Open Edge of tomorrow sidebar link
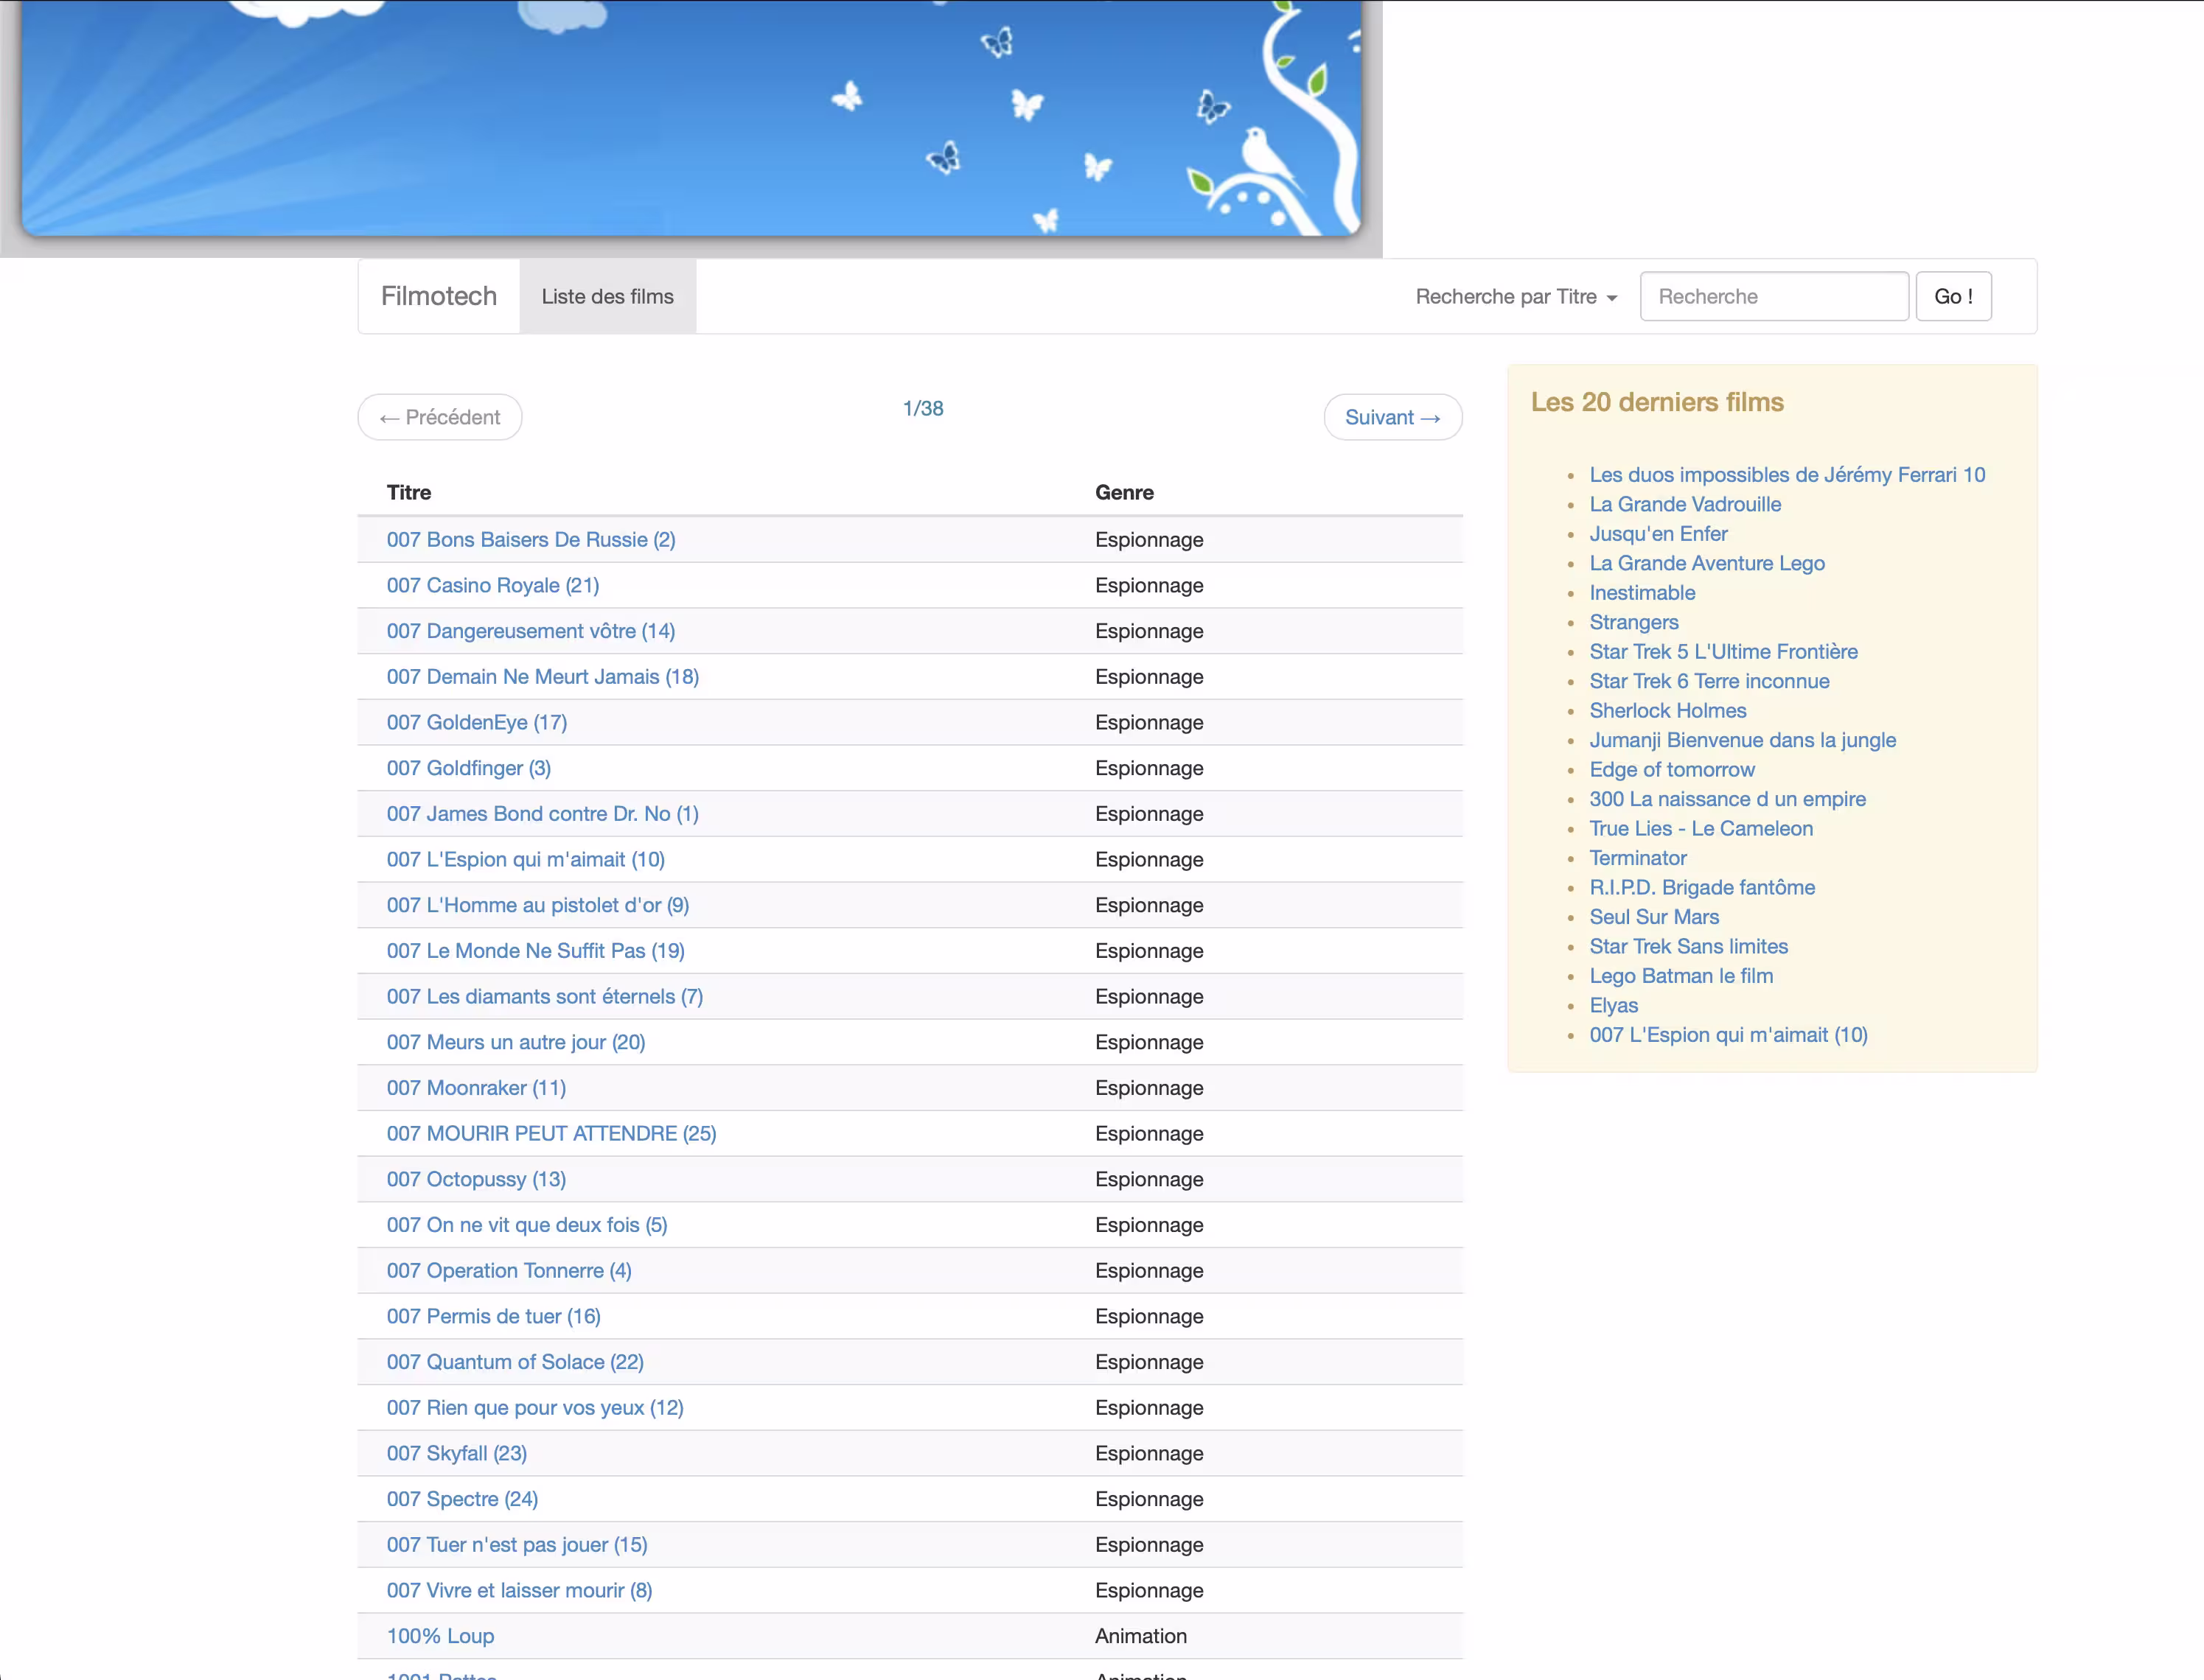Viewport: 2204px width, 1680px height. (1671, 769)
